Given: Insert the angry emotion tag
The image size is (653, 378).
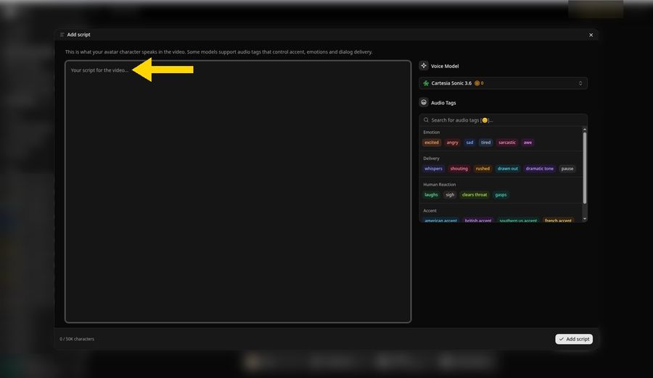Looking at the screenshot, I should (452, 142).
